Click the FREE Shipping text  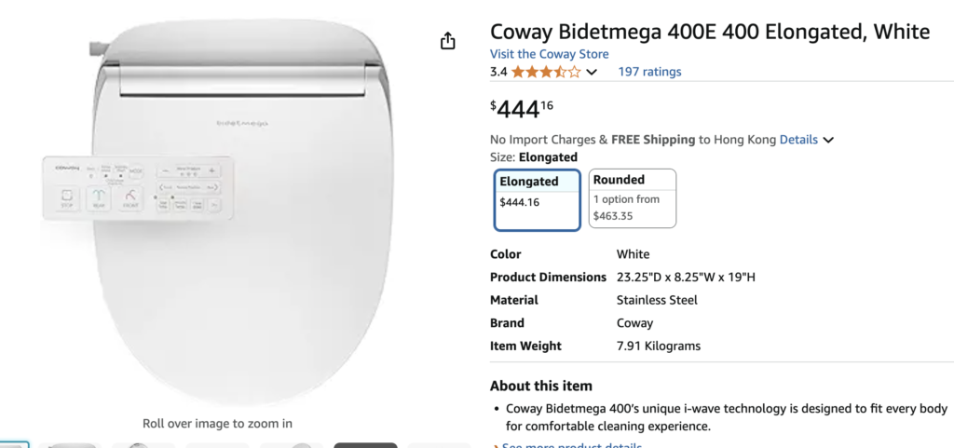tap(653, 140)
